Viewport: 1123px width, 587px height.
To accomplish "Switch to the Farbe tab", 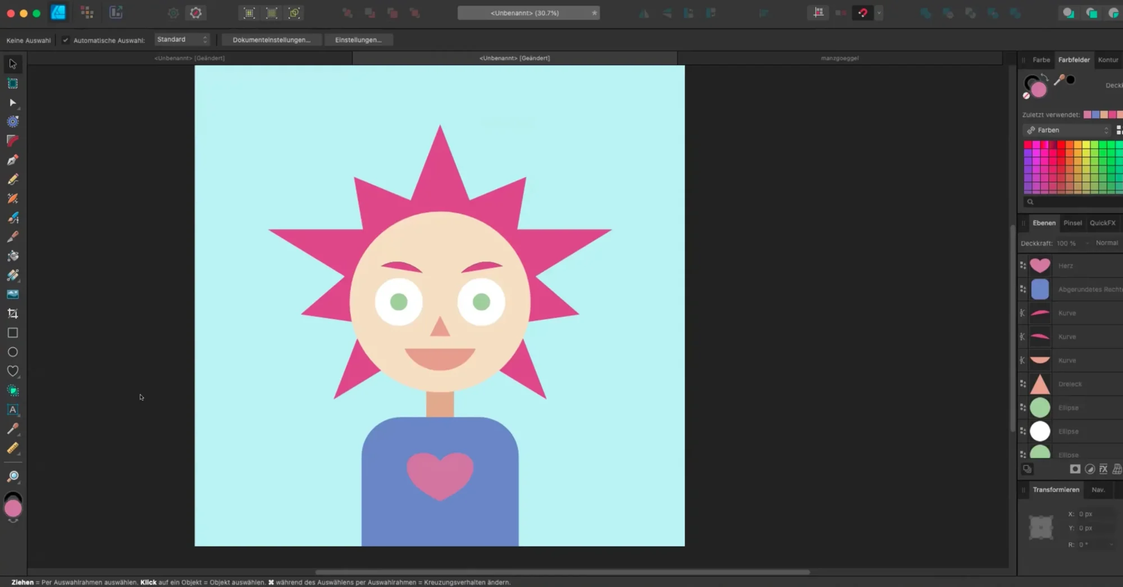I will pyautogui.click(x=1041, y=59).
